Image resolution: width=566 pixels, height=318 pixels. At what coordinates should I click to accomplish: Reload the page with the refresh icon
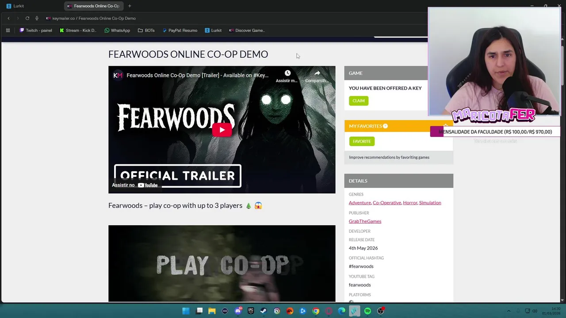[x=27, y=18]
